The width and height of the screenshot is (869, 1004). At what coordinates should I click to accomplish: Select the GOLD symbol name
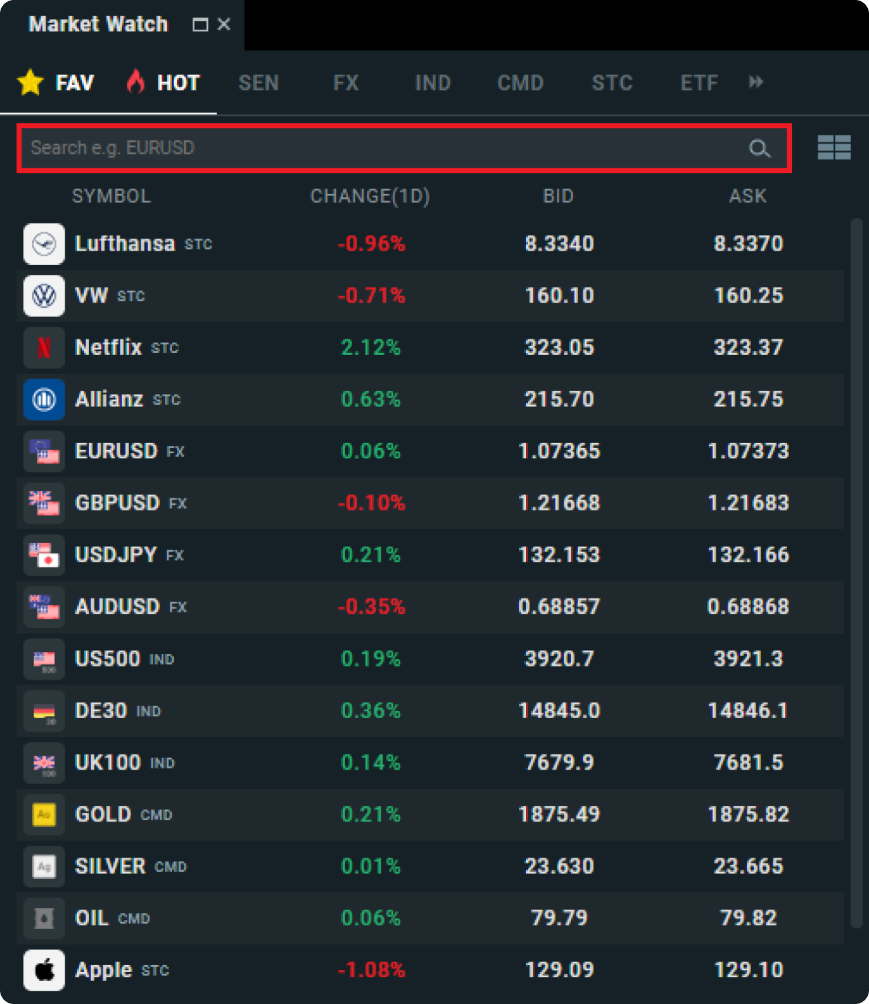point(103,814)
